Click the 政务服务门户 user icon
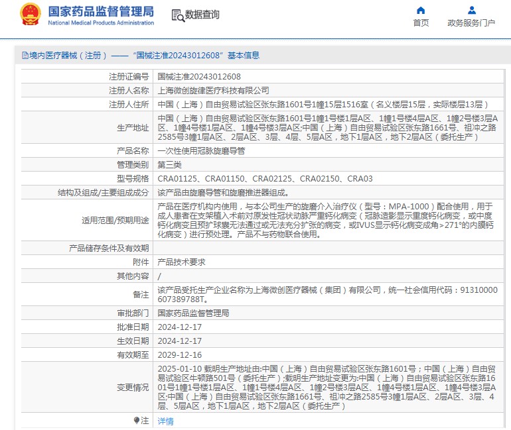The image size is (511, 430). (x=472, y=11)
